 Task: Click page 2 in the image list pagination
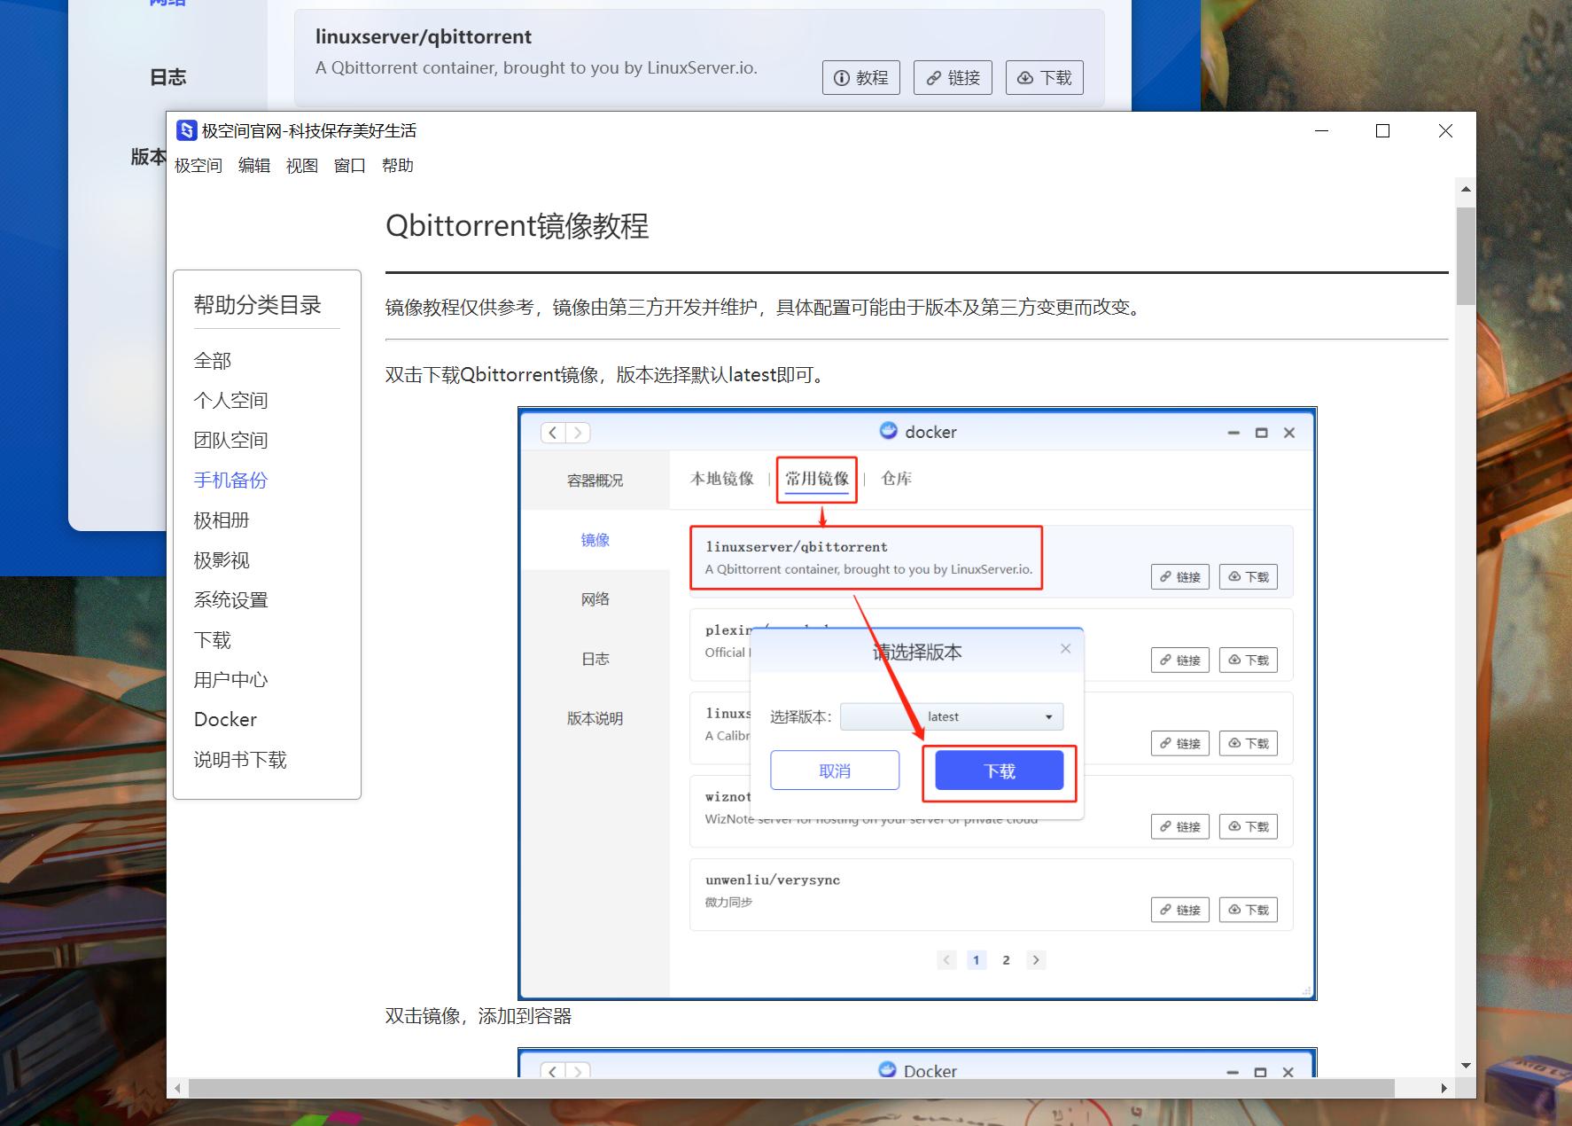point(1006,959)
